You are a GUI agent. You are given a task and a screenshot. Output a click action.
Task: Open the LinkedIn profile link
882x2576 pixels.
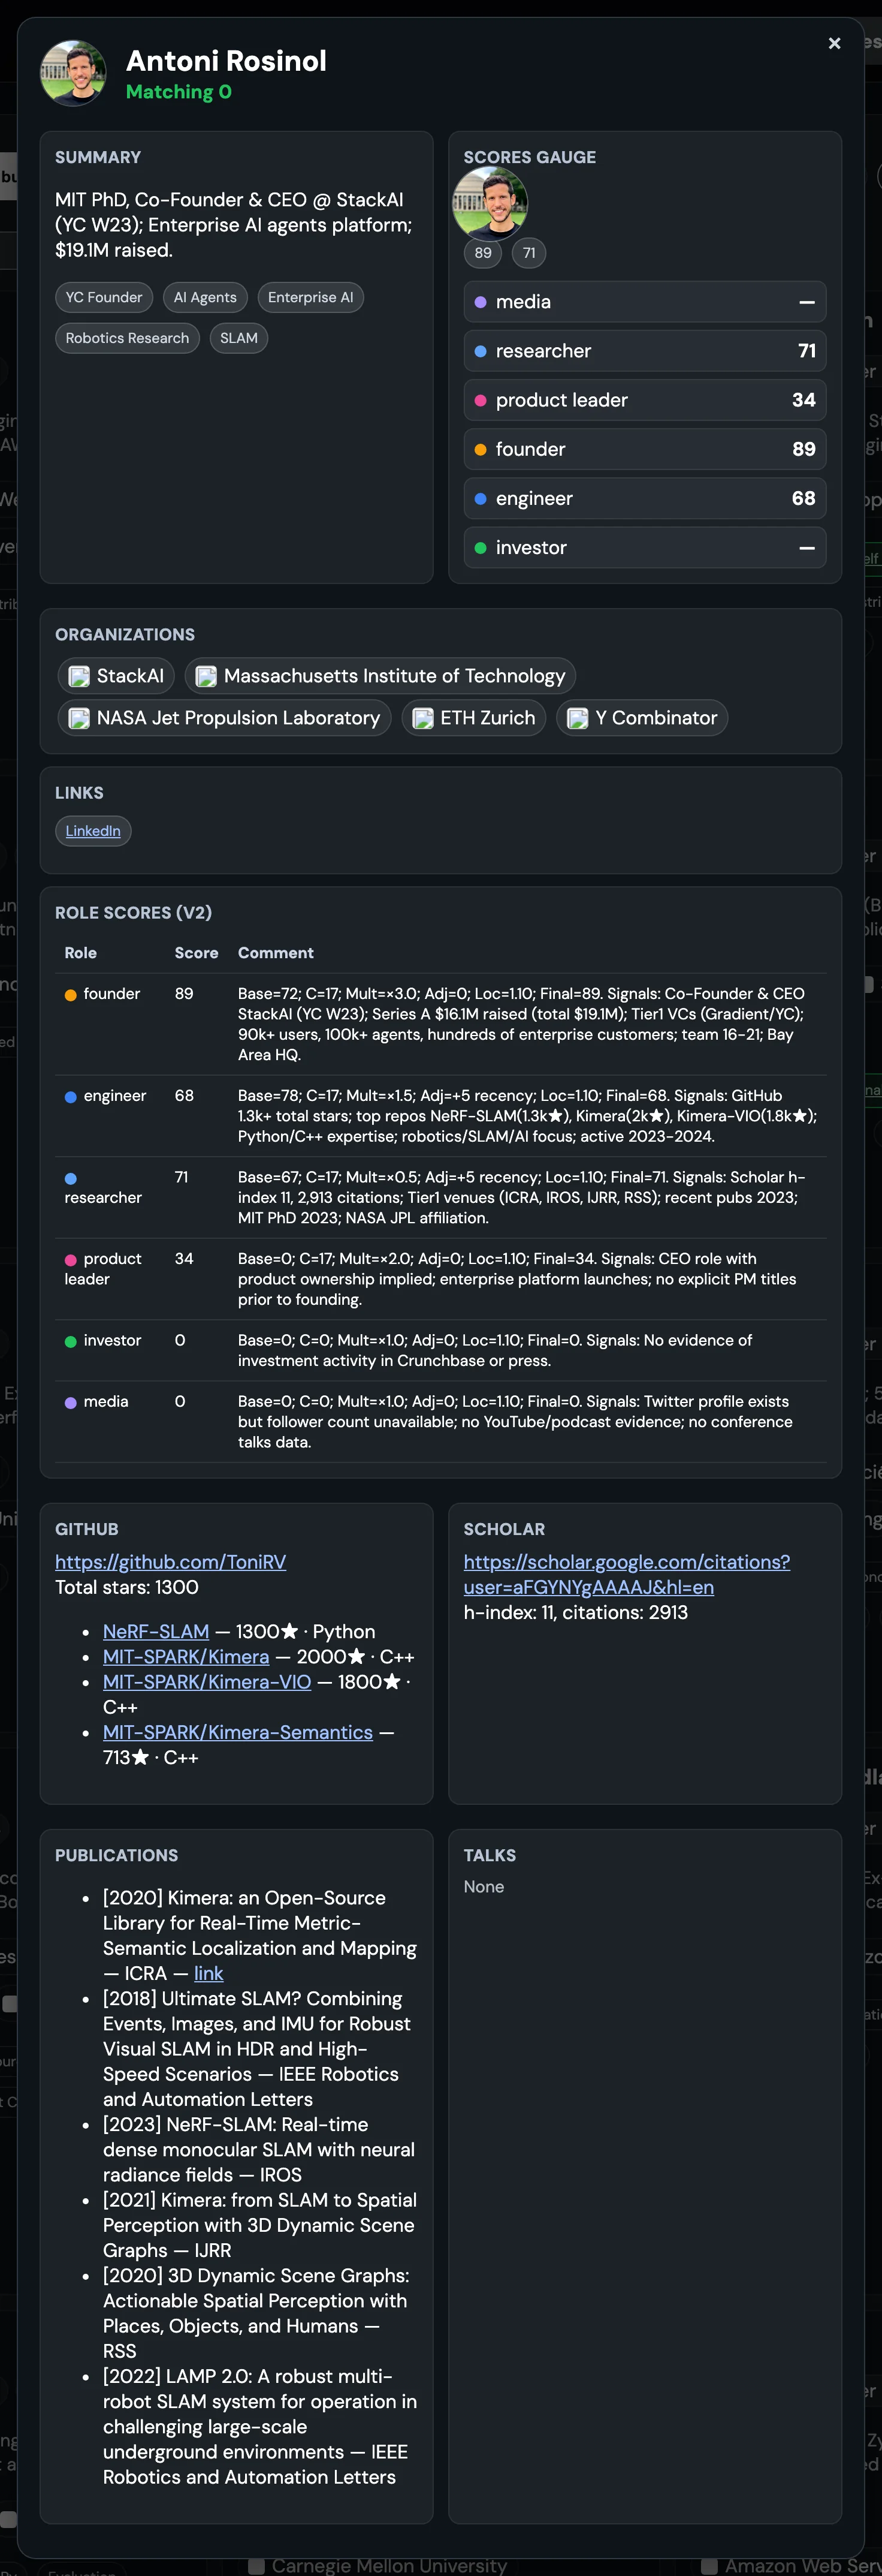tap(93, 831)
